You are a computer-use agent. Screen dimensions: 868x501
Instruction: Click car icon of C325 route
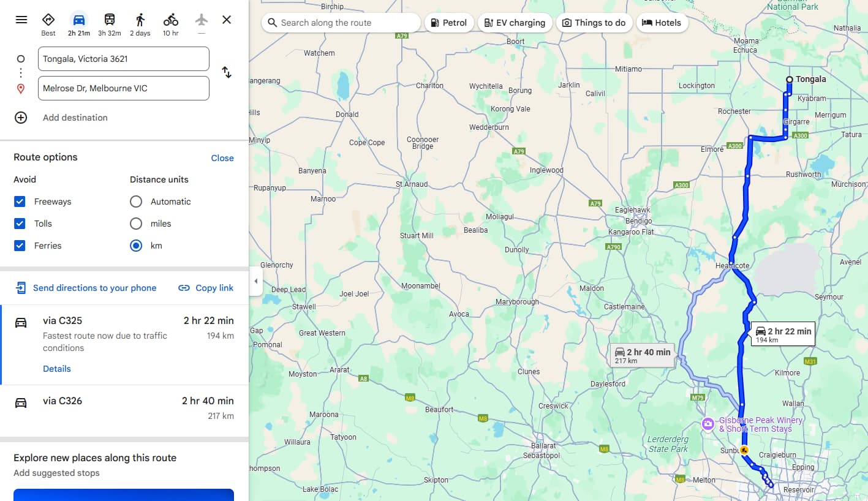click(x=21, y=323)
